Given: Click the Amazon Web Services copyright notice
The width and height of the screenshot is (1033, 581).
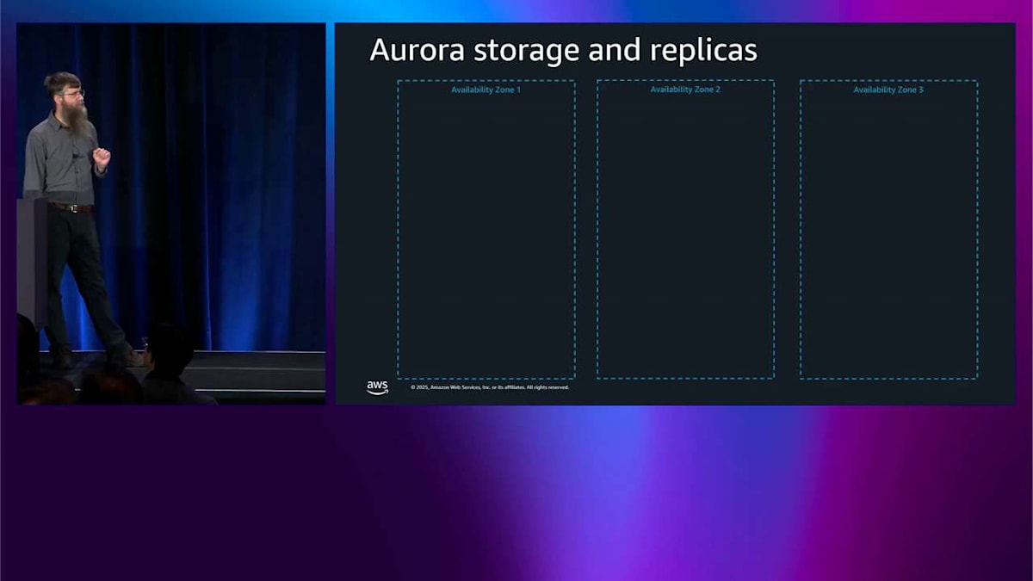Looking at the screenshot, I should click(490, 387).
